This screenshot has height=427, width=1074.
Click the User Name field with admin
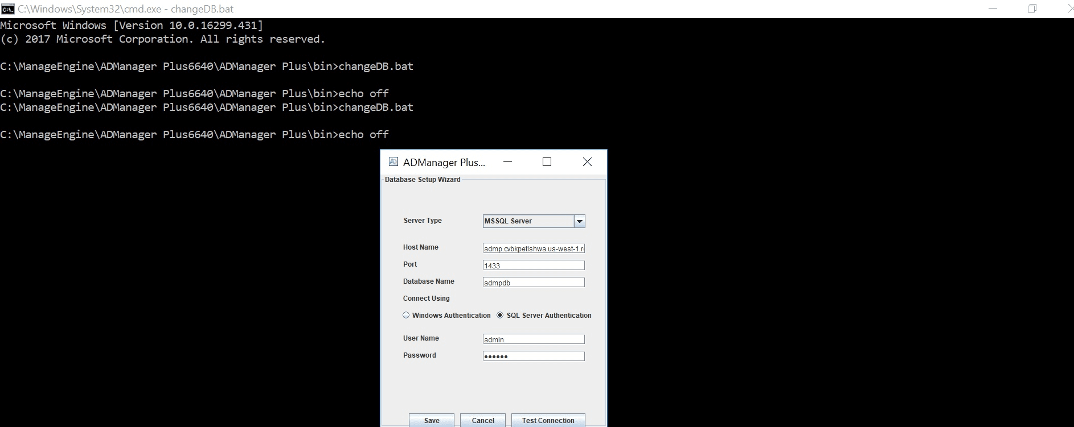click(534, 339)
